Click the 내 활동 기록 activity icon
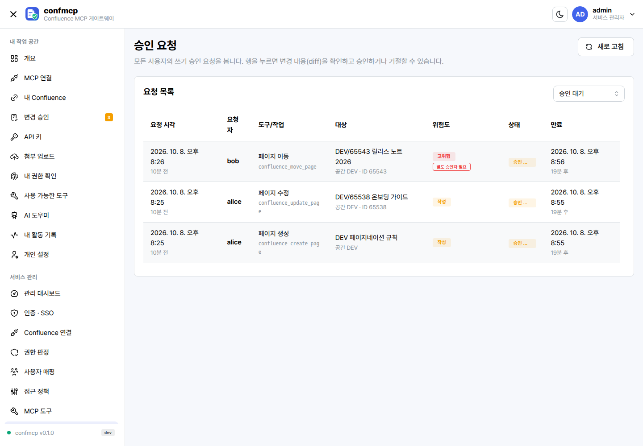The width and height of the screenshot is (643, 446). pos(14,235)
